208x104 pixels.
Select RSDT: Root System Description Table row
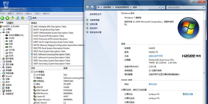[x=49, y=51]
